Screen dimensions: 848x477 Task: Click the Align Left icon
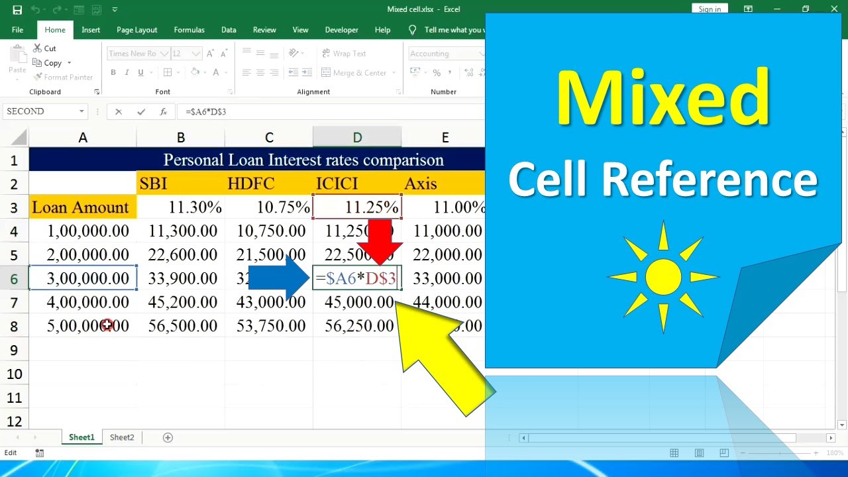point(246,73)
